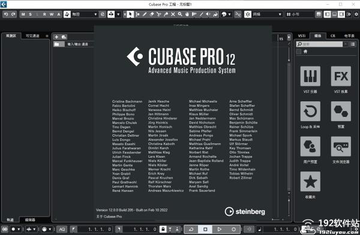Select the Zoom magnifier tool
The height and width of the screenshot is (235, 360).
click(180, 14)
